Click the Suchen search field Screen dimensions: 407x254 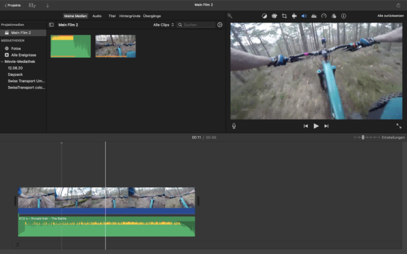point(196,25)
